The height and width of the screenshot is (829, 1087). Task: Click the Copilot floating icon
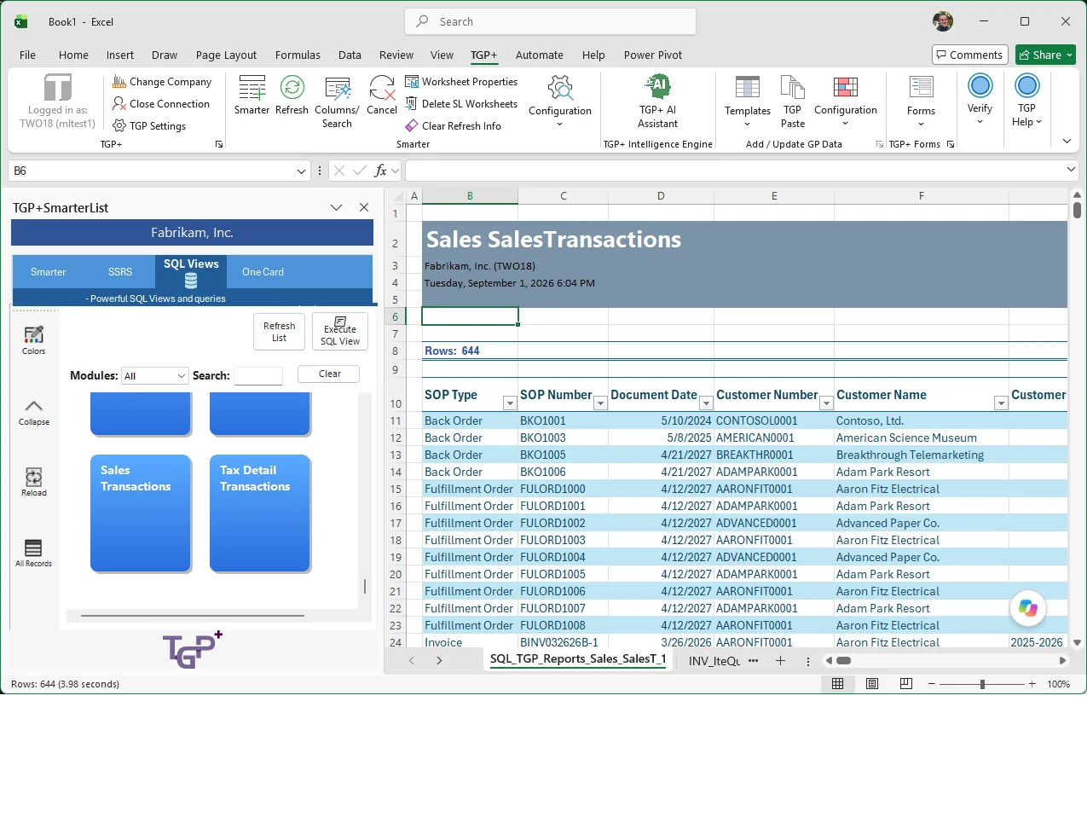1027,607
